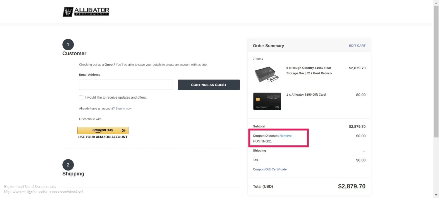Image resolution: width=439 pixels, height=198 pixels.
Task: Click the Continue As Guest button
Action: click(209, 85)
